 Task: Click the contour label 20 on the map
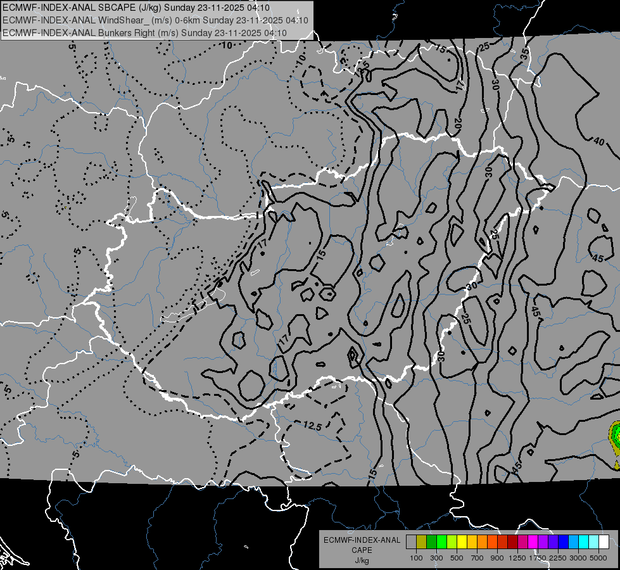click(x=458, y=123)
